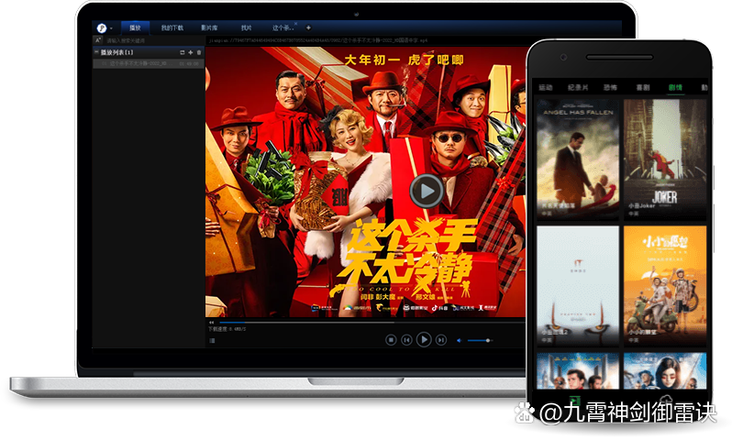Image resolution: width=732 pixels, height=440 pixels.
Task: Open the Angel Has Fallen poster
Action: (578, 159)
